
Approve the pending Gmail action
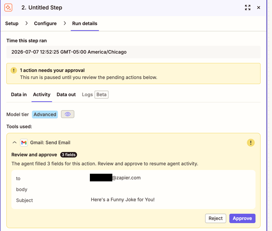pos(242,218)
